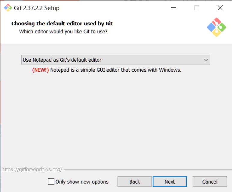Return to previous page with Back
232x192 pixels.
(135, 181)
